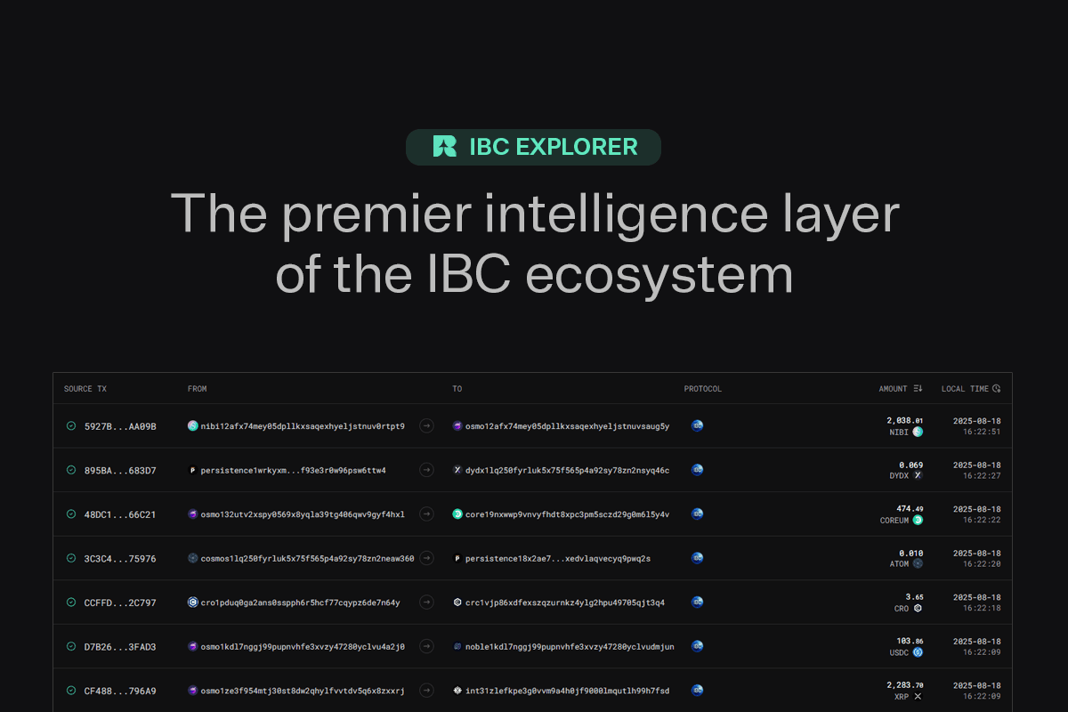1068x712 pixels.
Task: Open transaction hash CCFFD...2C797
Action: [x=120, y=603]
